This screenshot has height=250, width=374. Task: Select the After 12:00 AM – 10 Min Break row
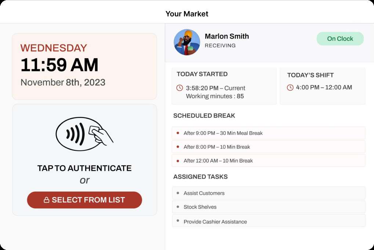tap(269, 161)
